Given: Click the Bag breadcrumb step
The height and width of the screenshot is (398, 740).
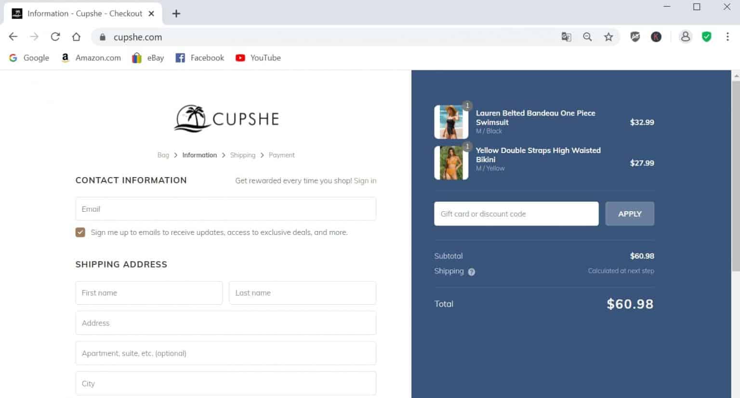Looking at the screenshot, I should click(163, 155).
